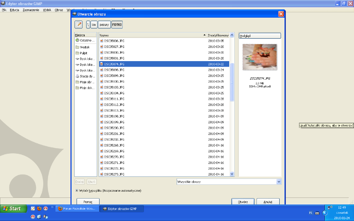Click the file icon of selected DSC05074.JPG

[x=102, y=64]
